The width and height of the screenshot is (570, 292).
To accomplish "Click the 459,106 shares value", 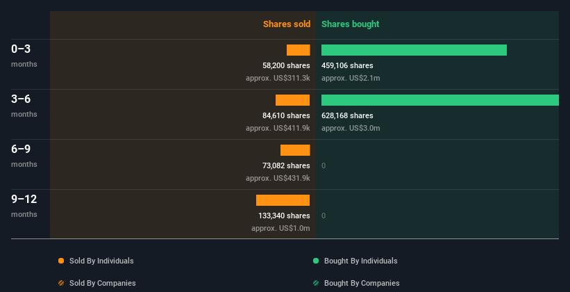I will tap(347, 65).
